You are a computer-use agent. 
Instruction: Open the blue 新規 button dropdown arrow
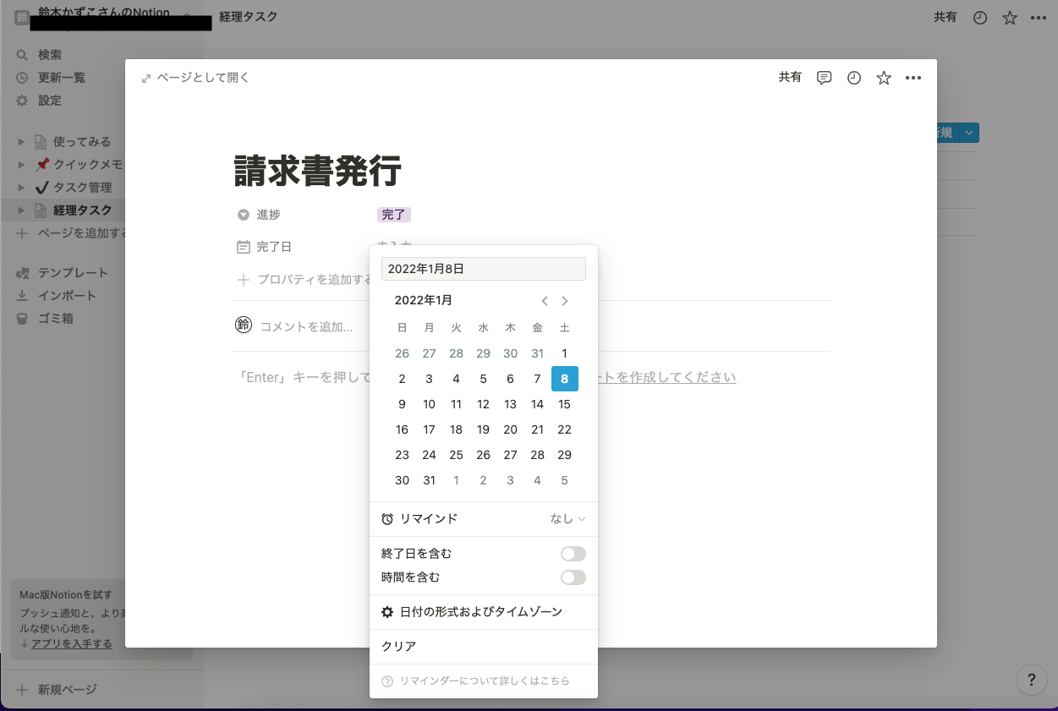pos(970,133)
